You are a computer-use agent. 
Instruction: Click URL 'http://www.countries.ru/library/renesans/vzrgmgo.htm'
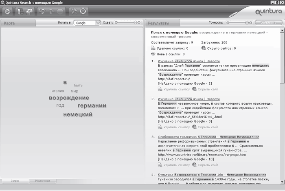pos(202,155)
